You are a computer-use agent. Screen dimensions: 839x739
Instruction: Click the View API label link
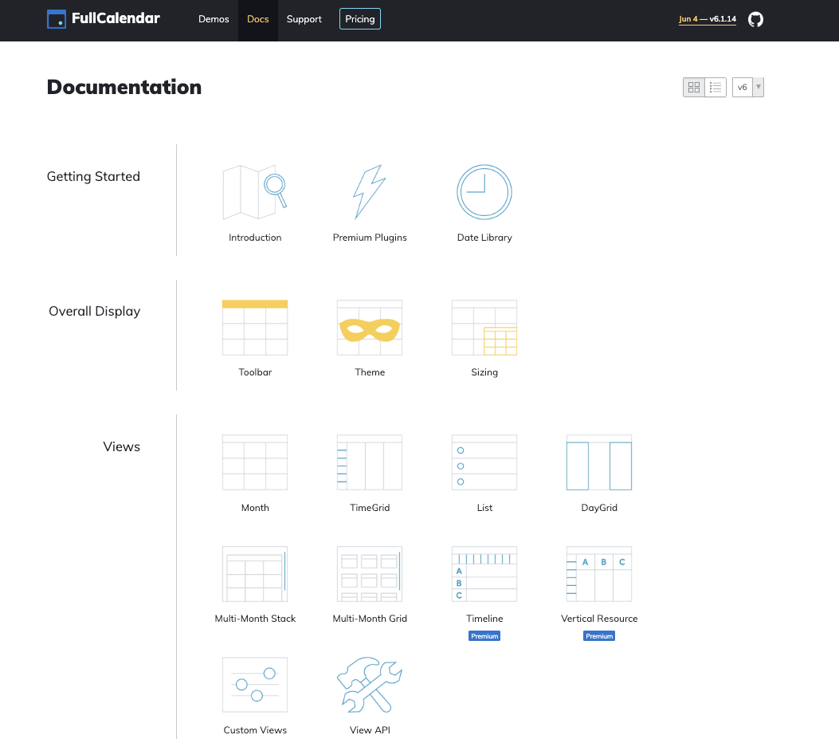370,730
